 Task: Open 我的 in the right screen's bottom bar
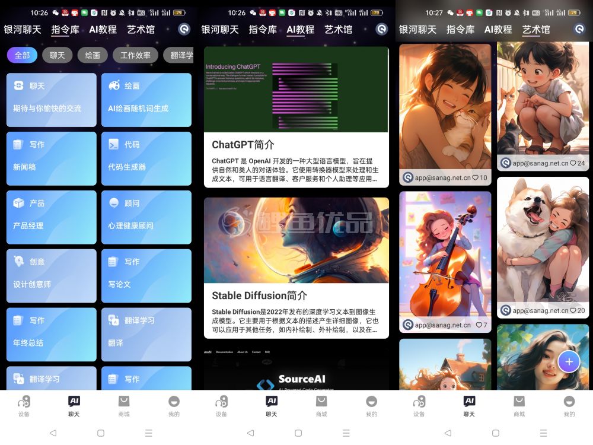(569, 406)
